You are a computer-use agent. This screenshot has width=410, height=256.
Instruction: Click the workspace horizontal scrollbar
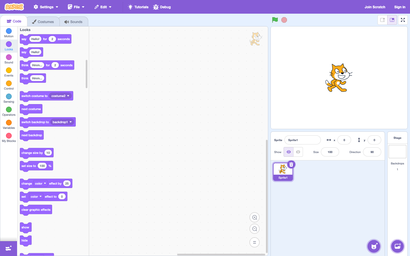[221, 255]
